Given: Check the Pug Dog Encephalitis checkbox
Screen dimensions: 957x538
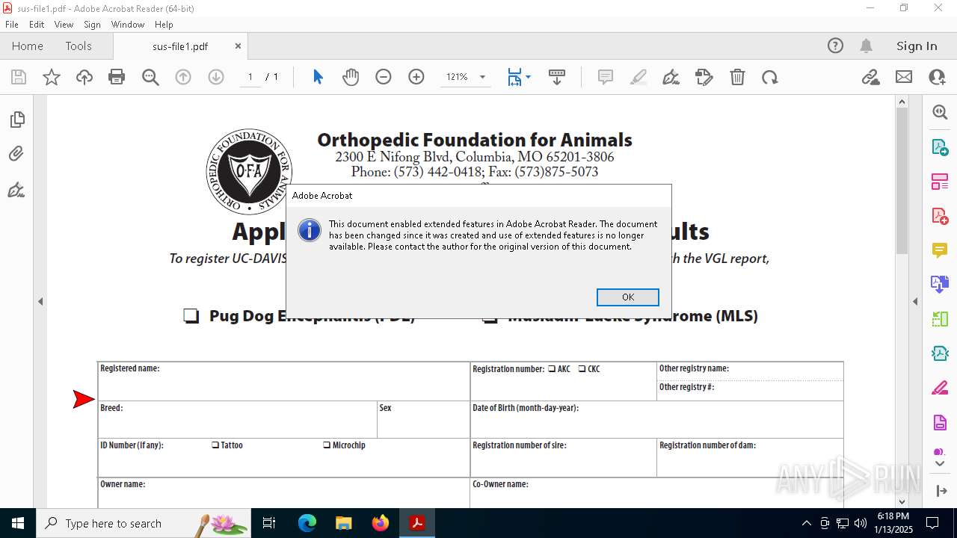Looking at the screenshot, I should 191,316.
